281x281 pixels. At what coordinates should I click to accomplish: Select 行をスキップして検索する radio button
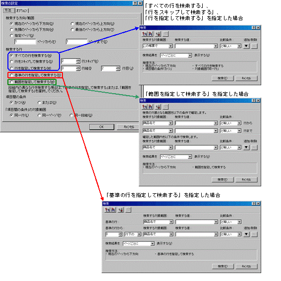click(11, 61)
